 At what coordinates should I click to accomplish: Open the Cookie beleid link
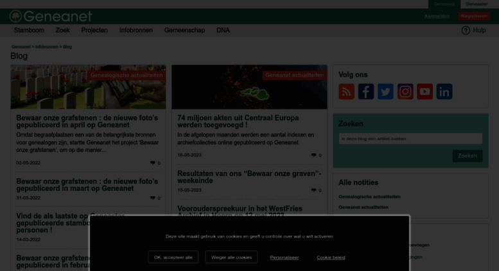click(331, 258)
